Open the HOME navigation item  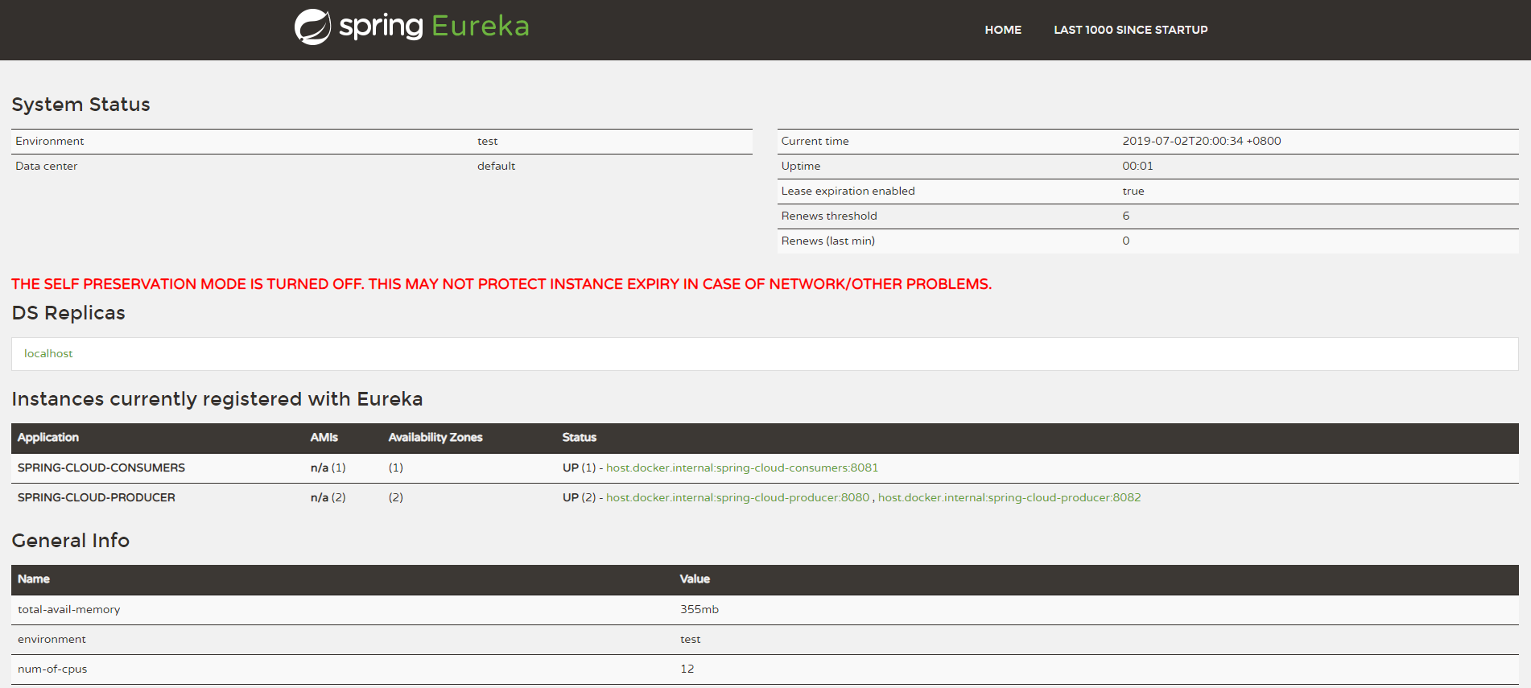pyautogui.click(x=1003, y=30)
